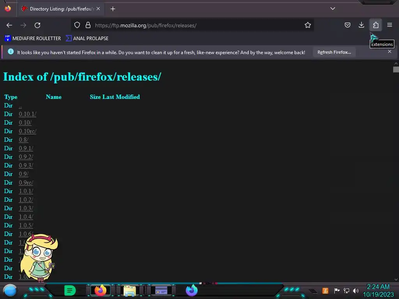The image size is (399, 299).
Task: Open the purple window app in taskbar
Action: click(x=161, y=290)
